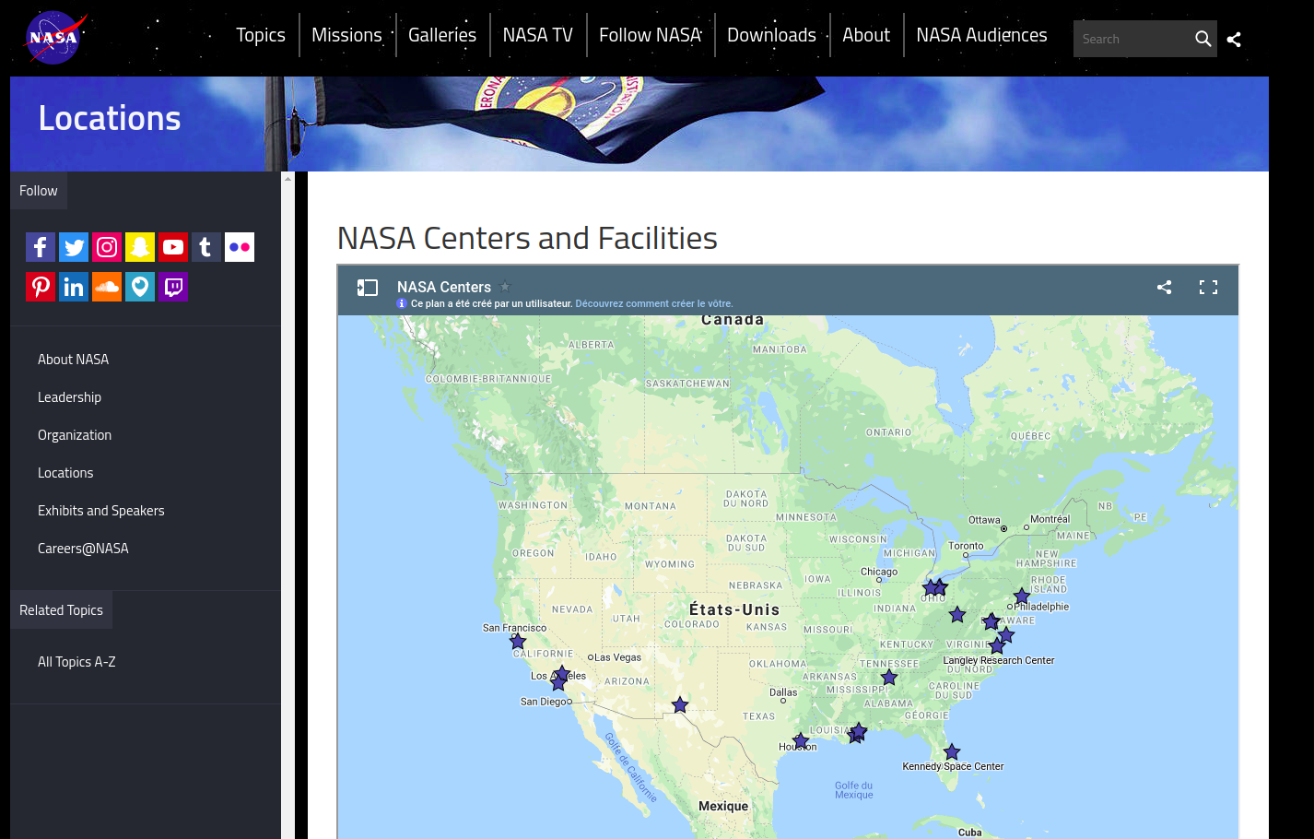Open the Galleries dropdown menu
The image size is (1314, 839).
click(x=442, y=34)
